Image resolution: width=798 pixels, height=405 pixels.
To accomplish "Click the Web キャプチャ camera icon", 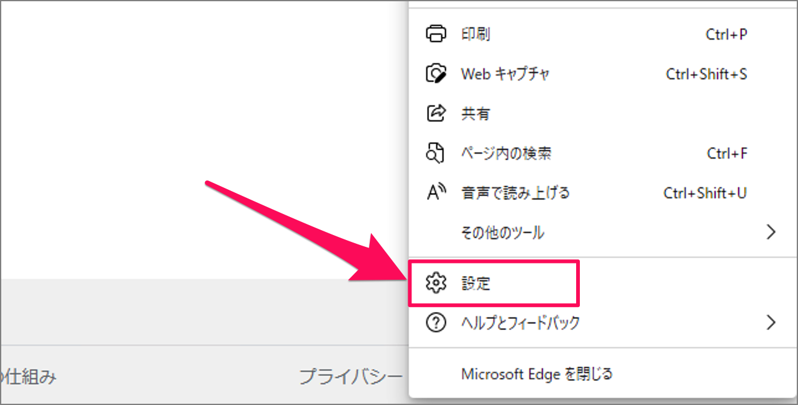I will pos(436,74).
